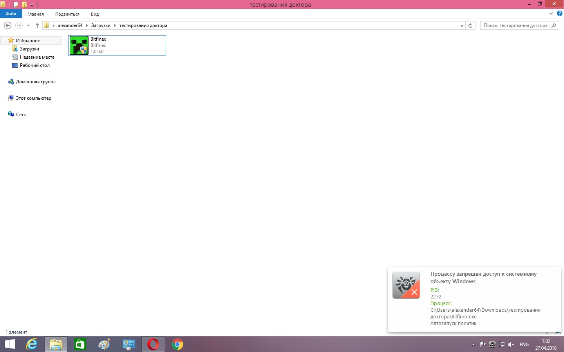Image resolution: width=564 pixels, height=352 pixels.
Task: Click the Dr.Web spider notification icon
Action: pos(406,285)
